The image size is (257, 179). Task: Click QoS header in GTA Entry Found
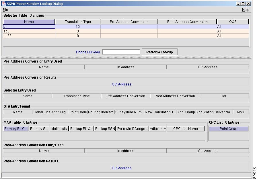coord(241,112)
